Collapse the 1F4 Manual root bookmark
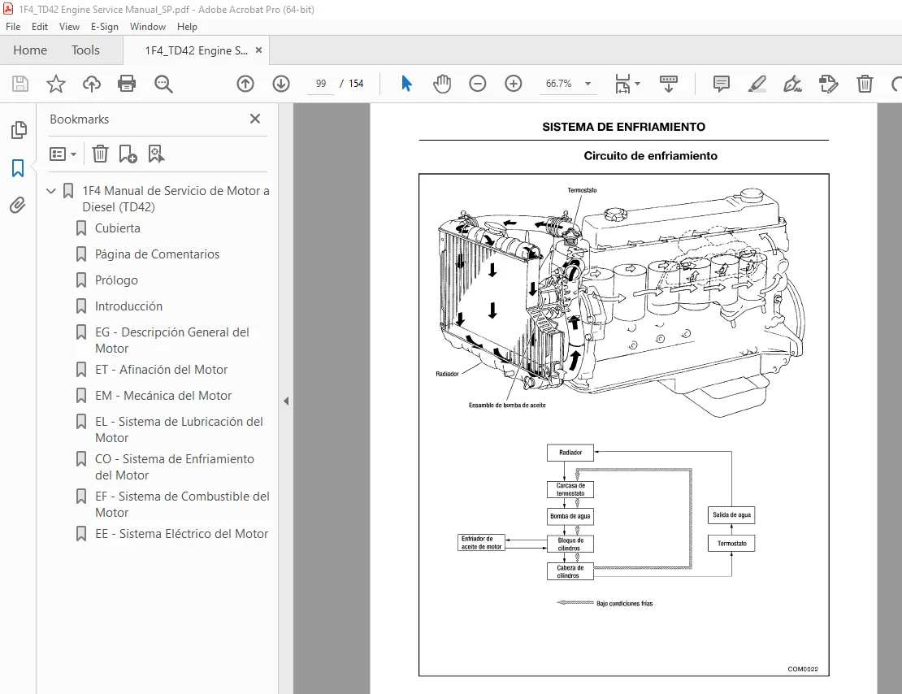Viewport: 902px width, 694px height. click(51, 190)
